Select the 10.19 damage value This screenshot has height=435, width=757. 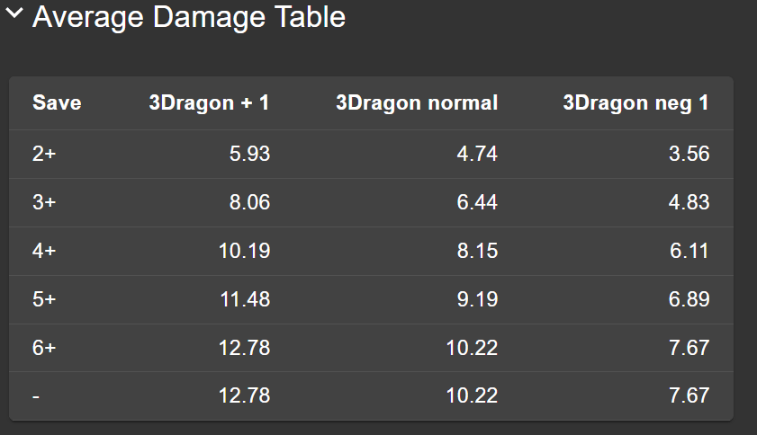[244, 251]
